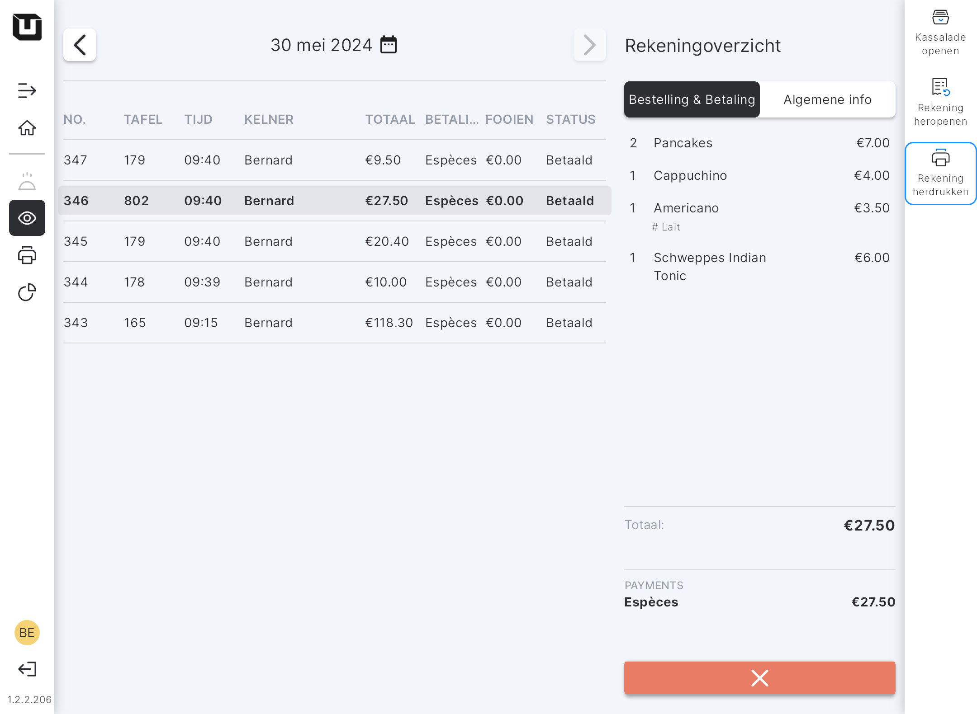Open the printer icon in left sidebar
The image size is (977, 714).
(27, 255)
